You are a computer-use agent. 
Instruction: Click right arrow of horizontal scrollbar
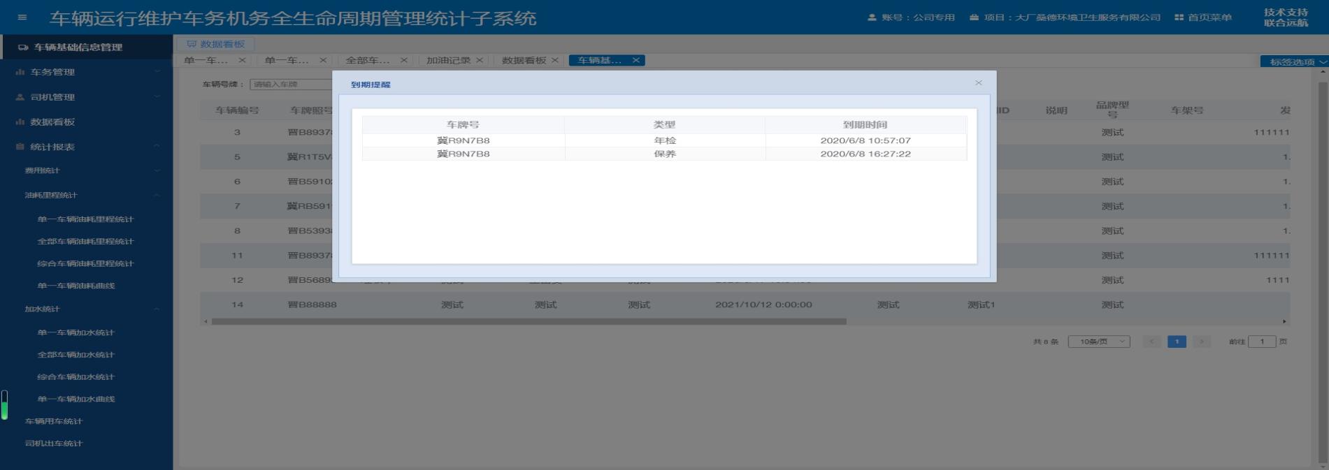(1284, 322)
